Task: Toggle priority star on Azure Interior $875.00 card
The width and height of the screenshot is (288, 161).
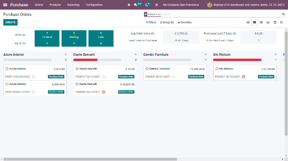Action: point(7,69)
